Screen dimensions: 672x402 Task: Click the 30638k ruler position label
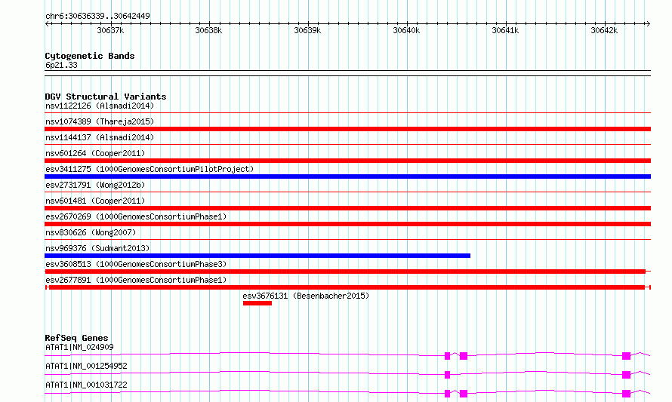(x=208, y=30)
